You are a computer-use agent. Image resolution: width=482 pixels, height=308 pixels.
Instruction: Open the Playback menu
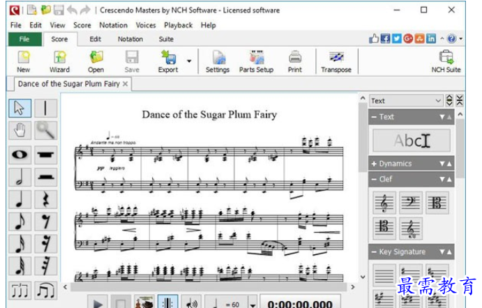pyautogui.click(x=179, y=25)
